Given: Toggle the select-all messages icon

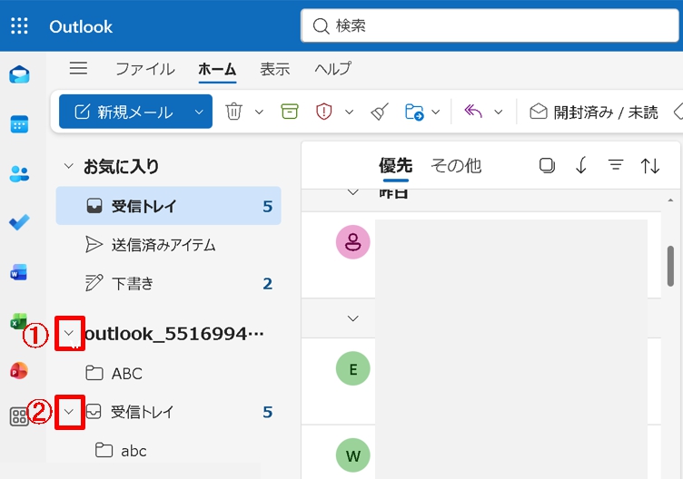Looking at the screenshot, I should tap(547, 165).
